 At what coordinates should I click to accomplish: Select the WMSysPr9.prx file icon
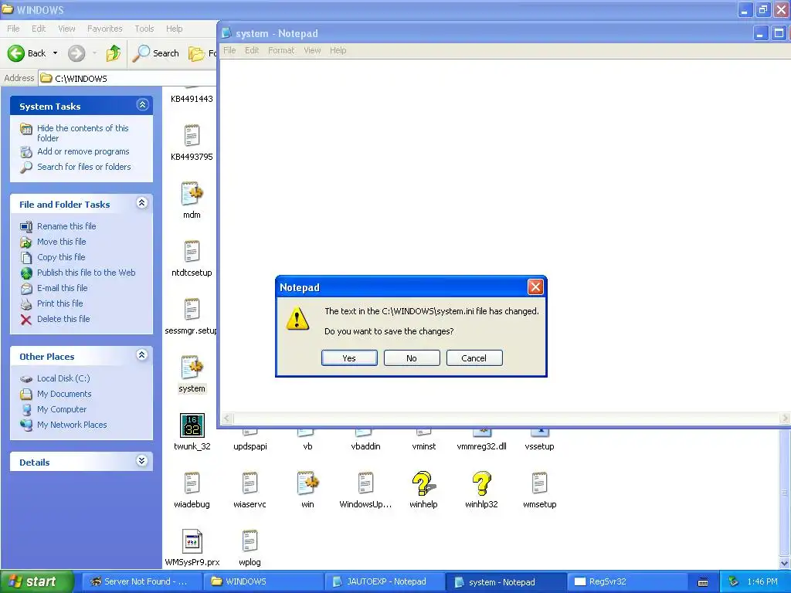[192, 541]
